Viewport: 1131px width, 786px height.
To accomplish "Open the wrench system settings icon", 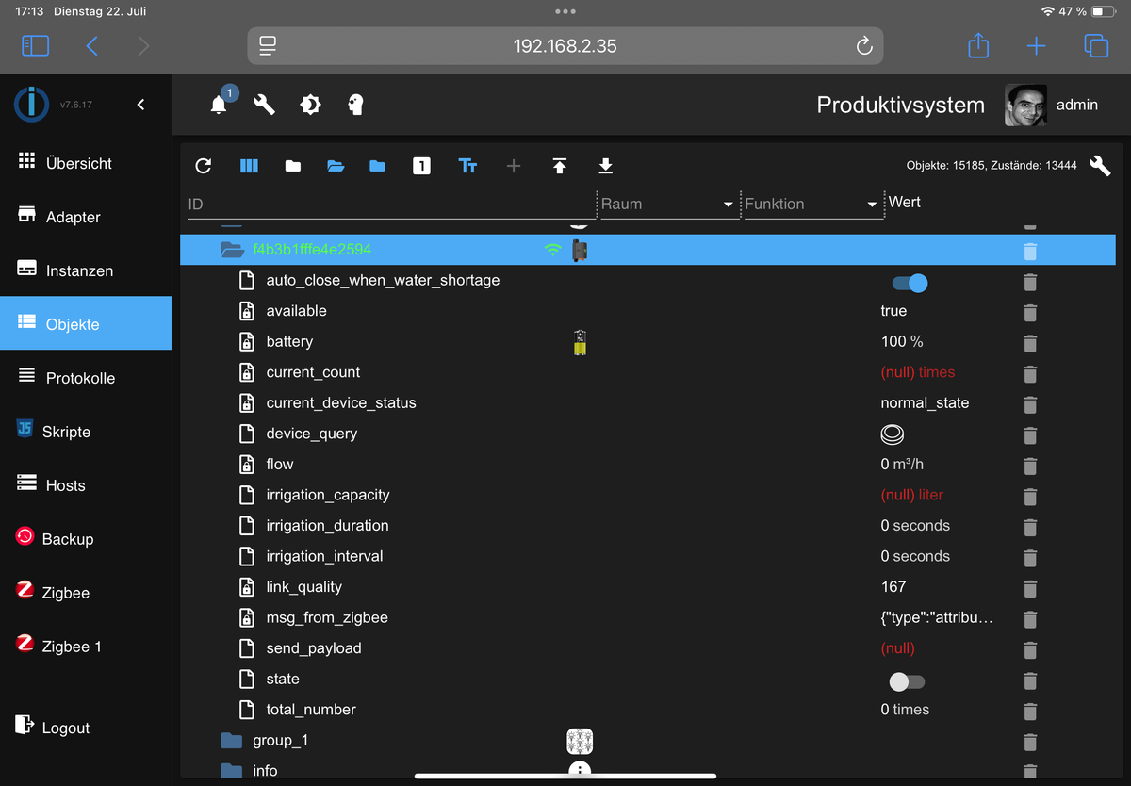I will click(265, 105).
